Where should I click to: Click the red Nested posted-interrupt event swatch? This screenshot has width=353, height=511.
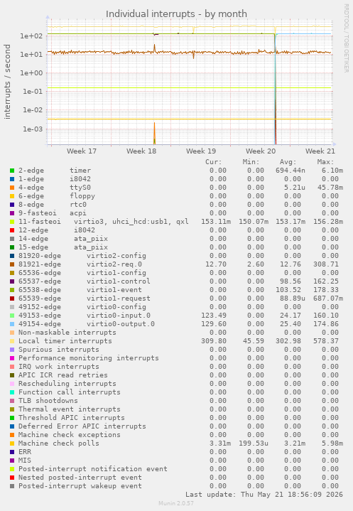point(12,478)
